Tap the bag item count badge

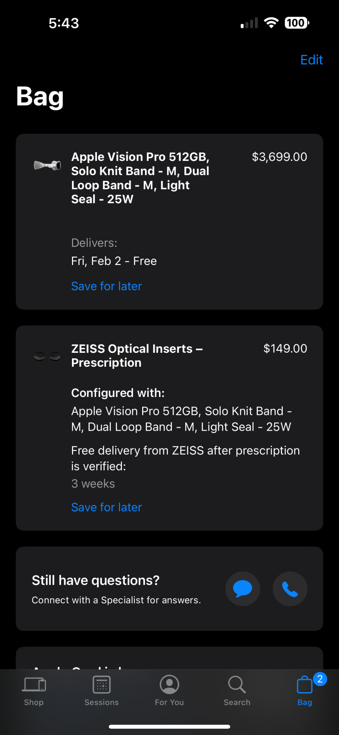pyautogui.click(x=320, y=679)
